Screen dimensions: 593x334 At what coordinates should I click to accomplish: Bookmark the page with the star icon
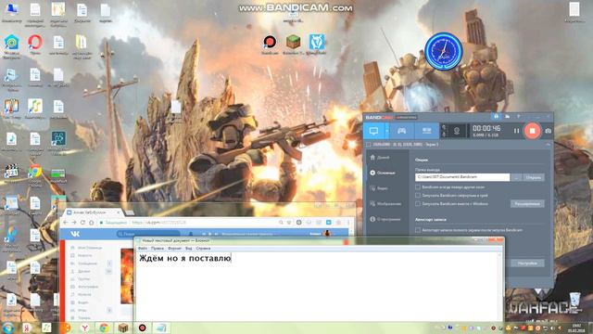pos(289,223)
